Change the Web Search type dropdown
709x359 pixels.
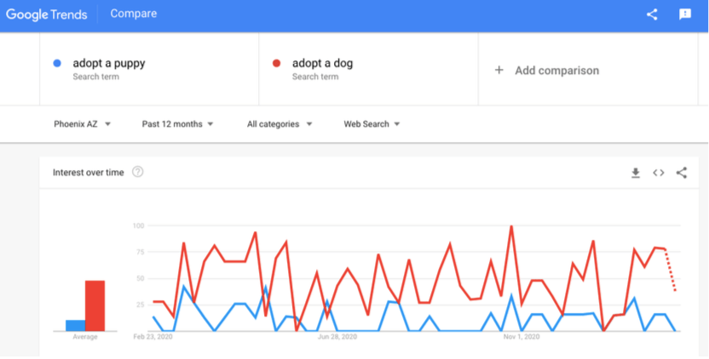click(372, 124)
